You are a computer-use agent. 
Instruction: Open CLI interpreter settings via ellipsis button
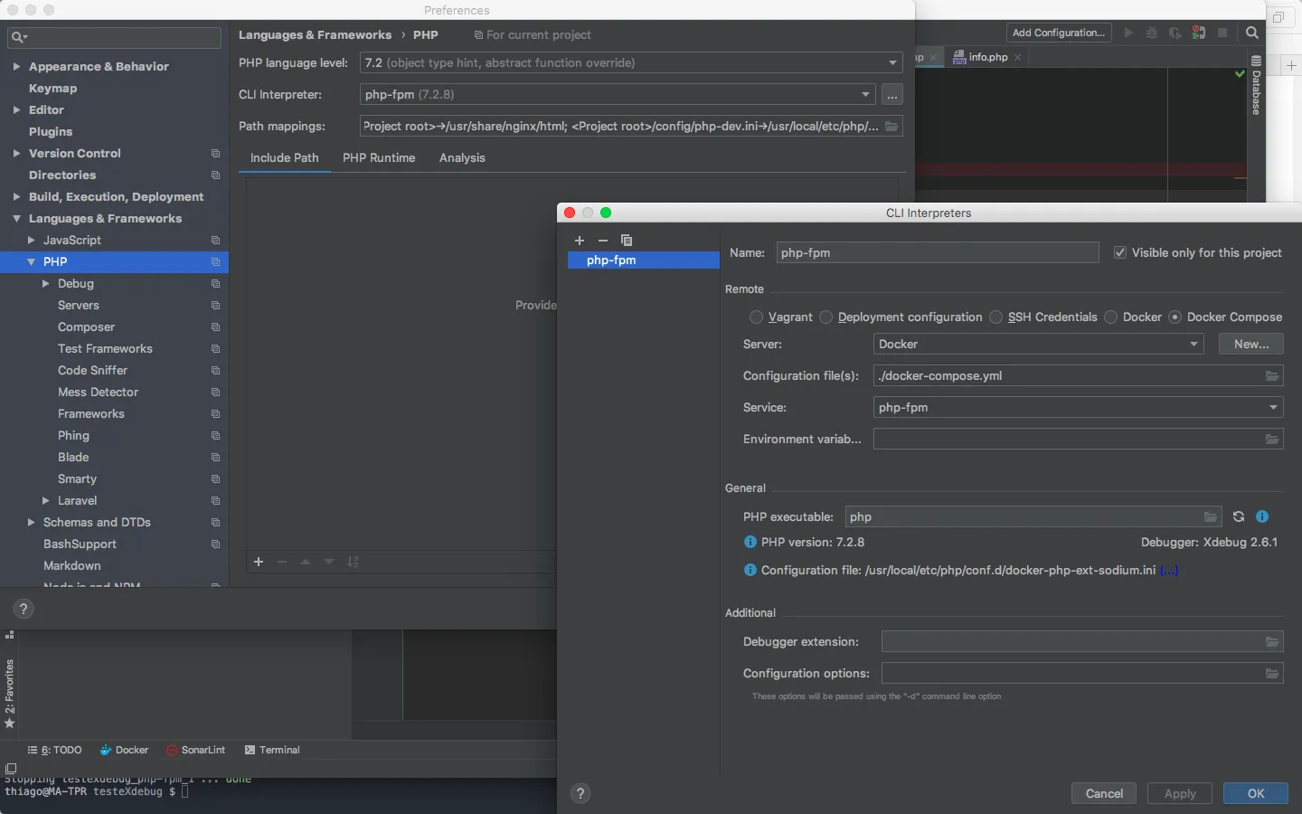892,95
